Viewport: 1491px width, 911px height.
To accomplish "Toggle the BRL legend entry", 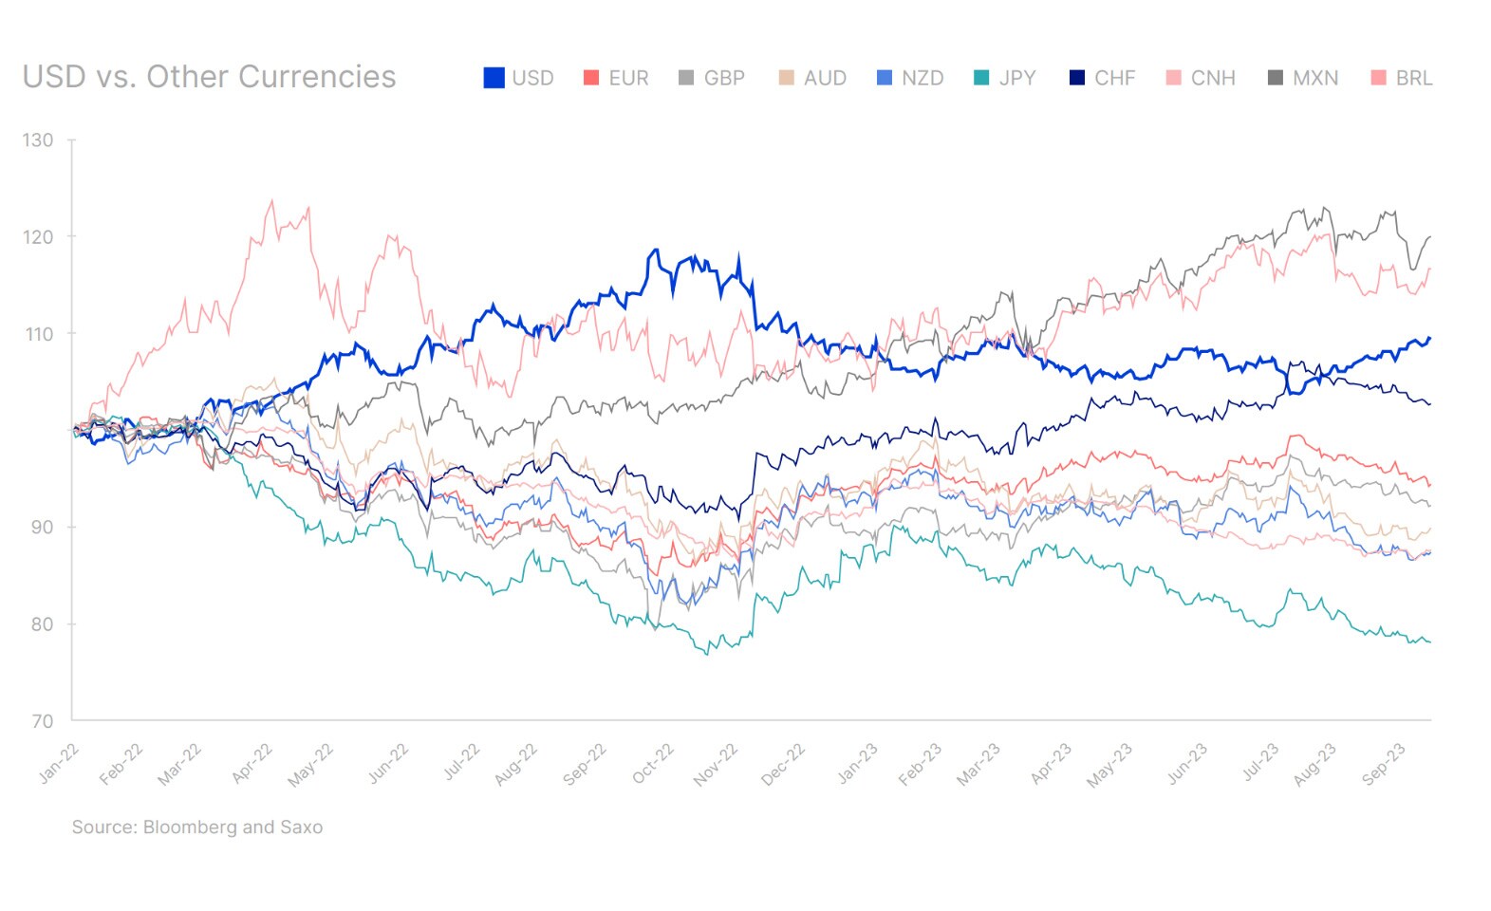I will (1413, 78).
